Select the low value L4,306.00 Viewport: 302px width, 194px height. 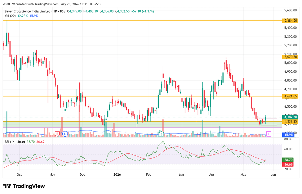tap(106, 11)
